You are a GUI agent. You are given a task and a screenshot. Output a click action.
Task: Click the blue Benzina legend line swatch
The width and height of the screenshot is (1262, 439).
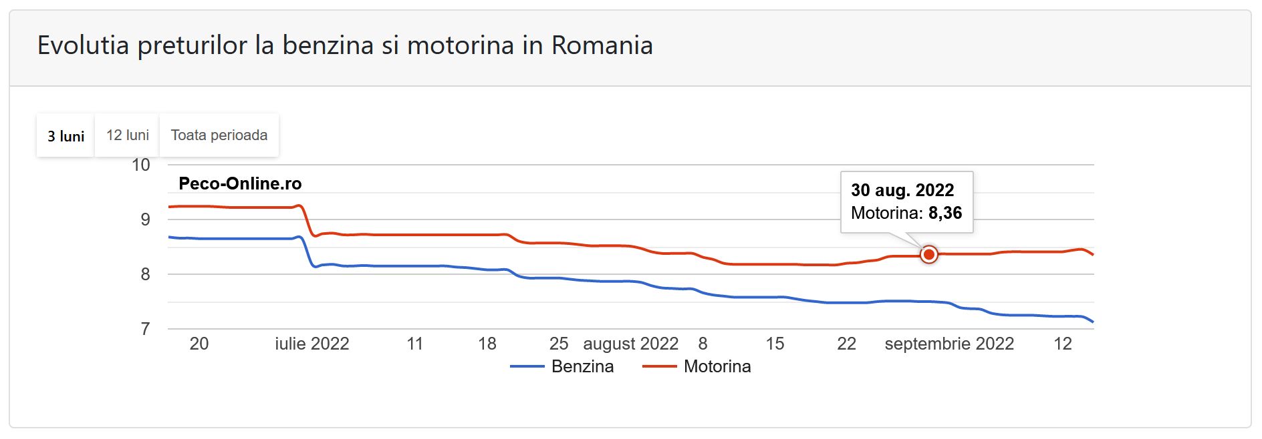click(527, 366)
